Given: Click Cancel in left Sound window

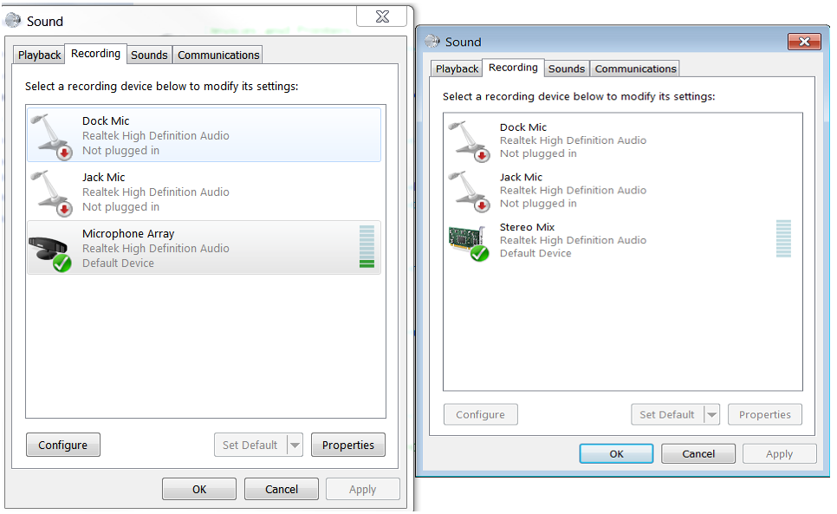Looking at the screenshot, I should coord(282,489).
